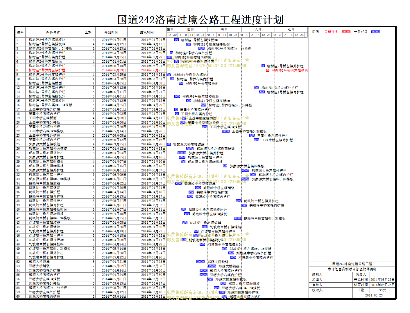Click the 六月 month header in timeline
This screenshot has width=410, height=313.
click(258, 30)
